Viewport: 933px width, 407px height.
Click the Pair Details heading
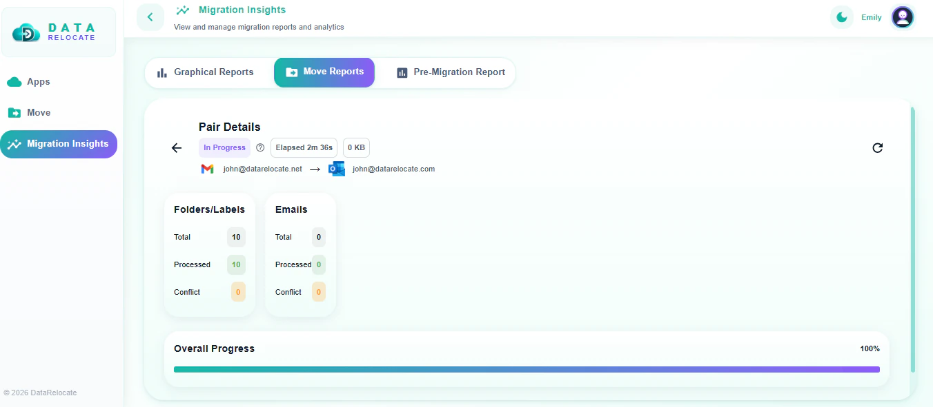pyautogui.click(x=230, y=127)
